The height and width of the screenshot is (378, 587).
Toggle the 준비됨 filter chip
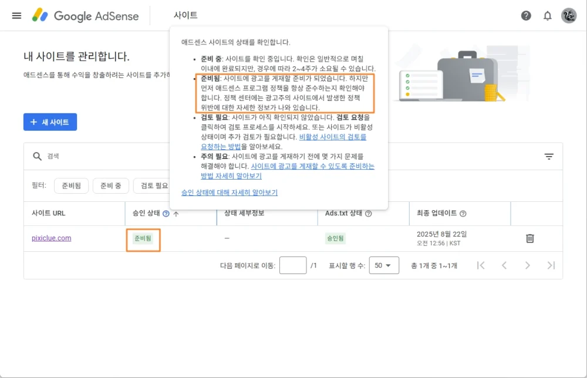70,185
